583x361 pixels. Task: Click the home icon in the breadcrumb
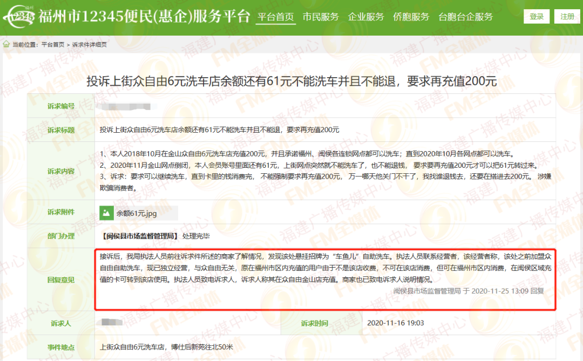pos(6,45)
